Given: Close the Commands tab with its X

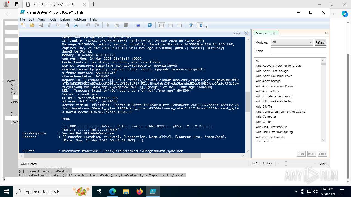Looking at the screenshot, I should coord(274,33).
